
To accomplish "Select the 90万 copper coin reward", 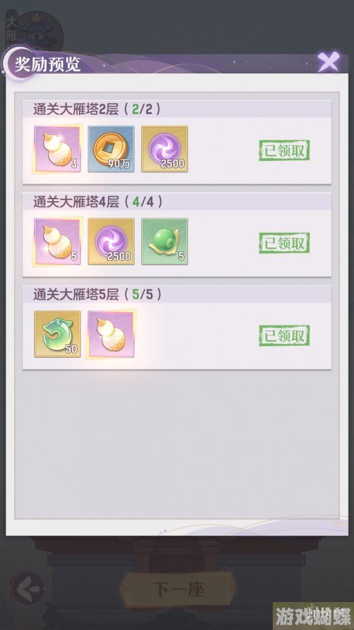I will point(111,149).
